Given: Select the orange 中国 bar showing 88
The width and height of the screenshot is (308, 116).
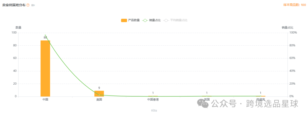Looking at the screenshot, I should click(45, 68).
